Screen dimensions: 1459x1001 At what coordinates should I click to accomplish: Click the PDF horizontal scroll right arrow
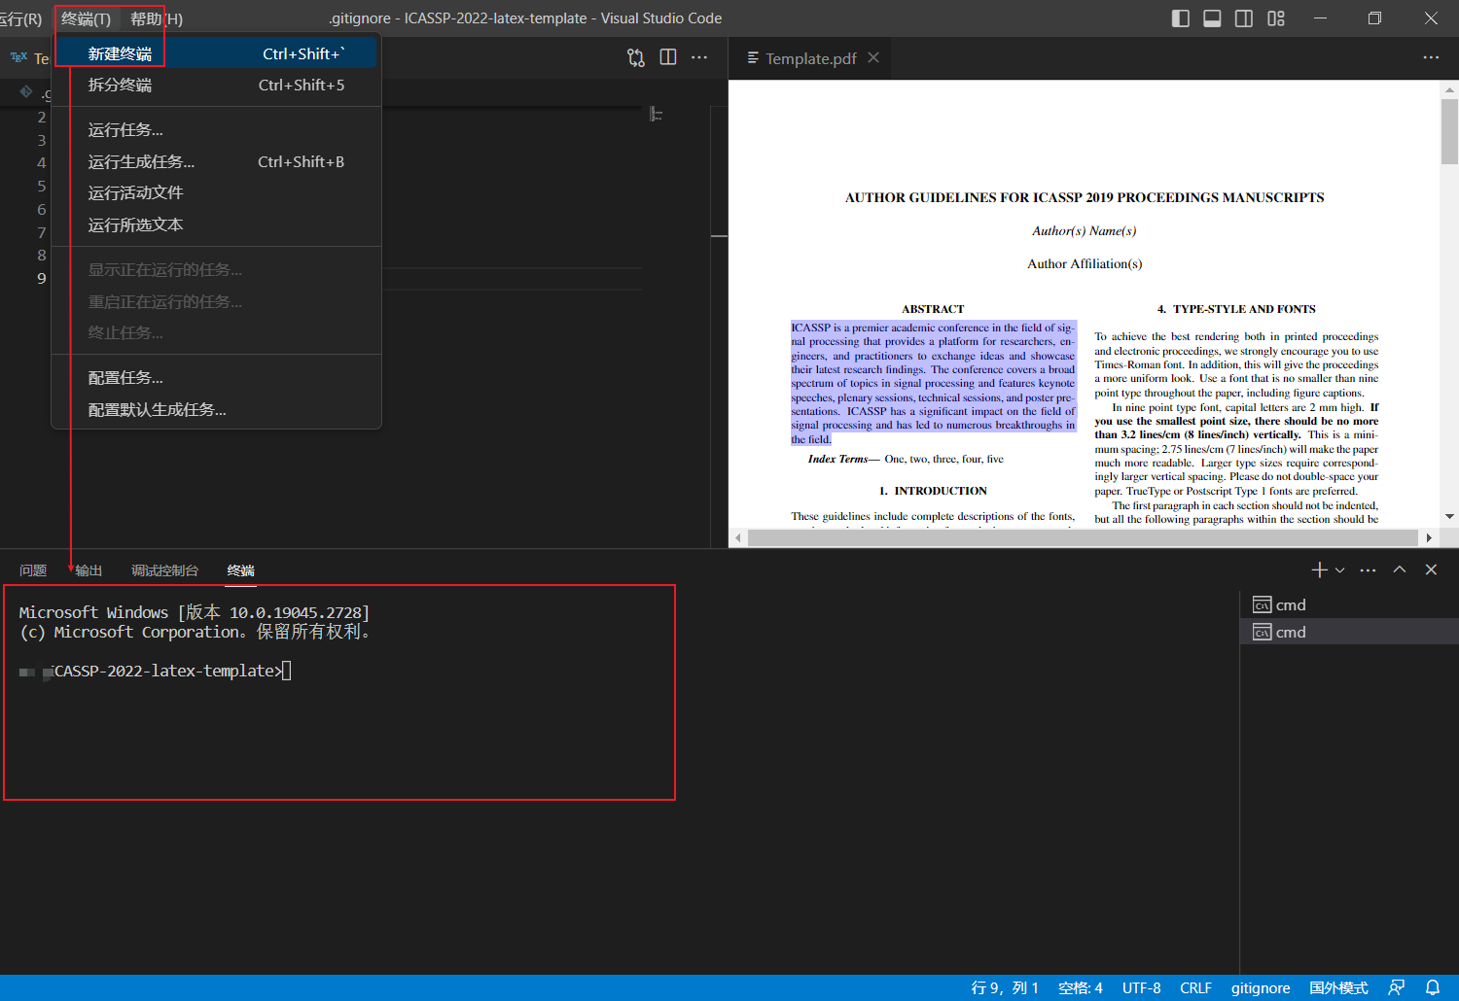[x=1429, y=537]
